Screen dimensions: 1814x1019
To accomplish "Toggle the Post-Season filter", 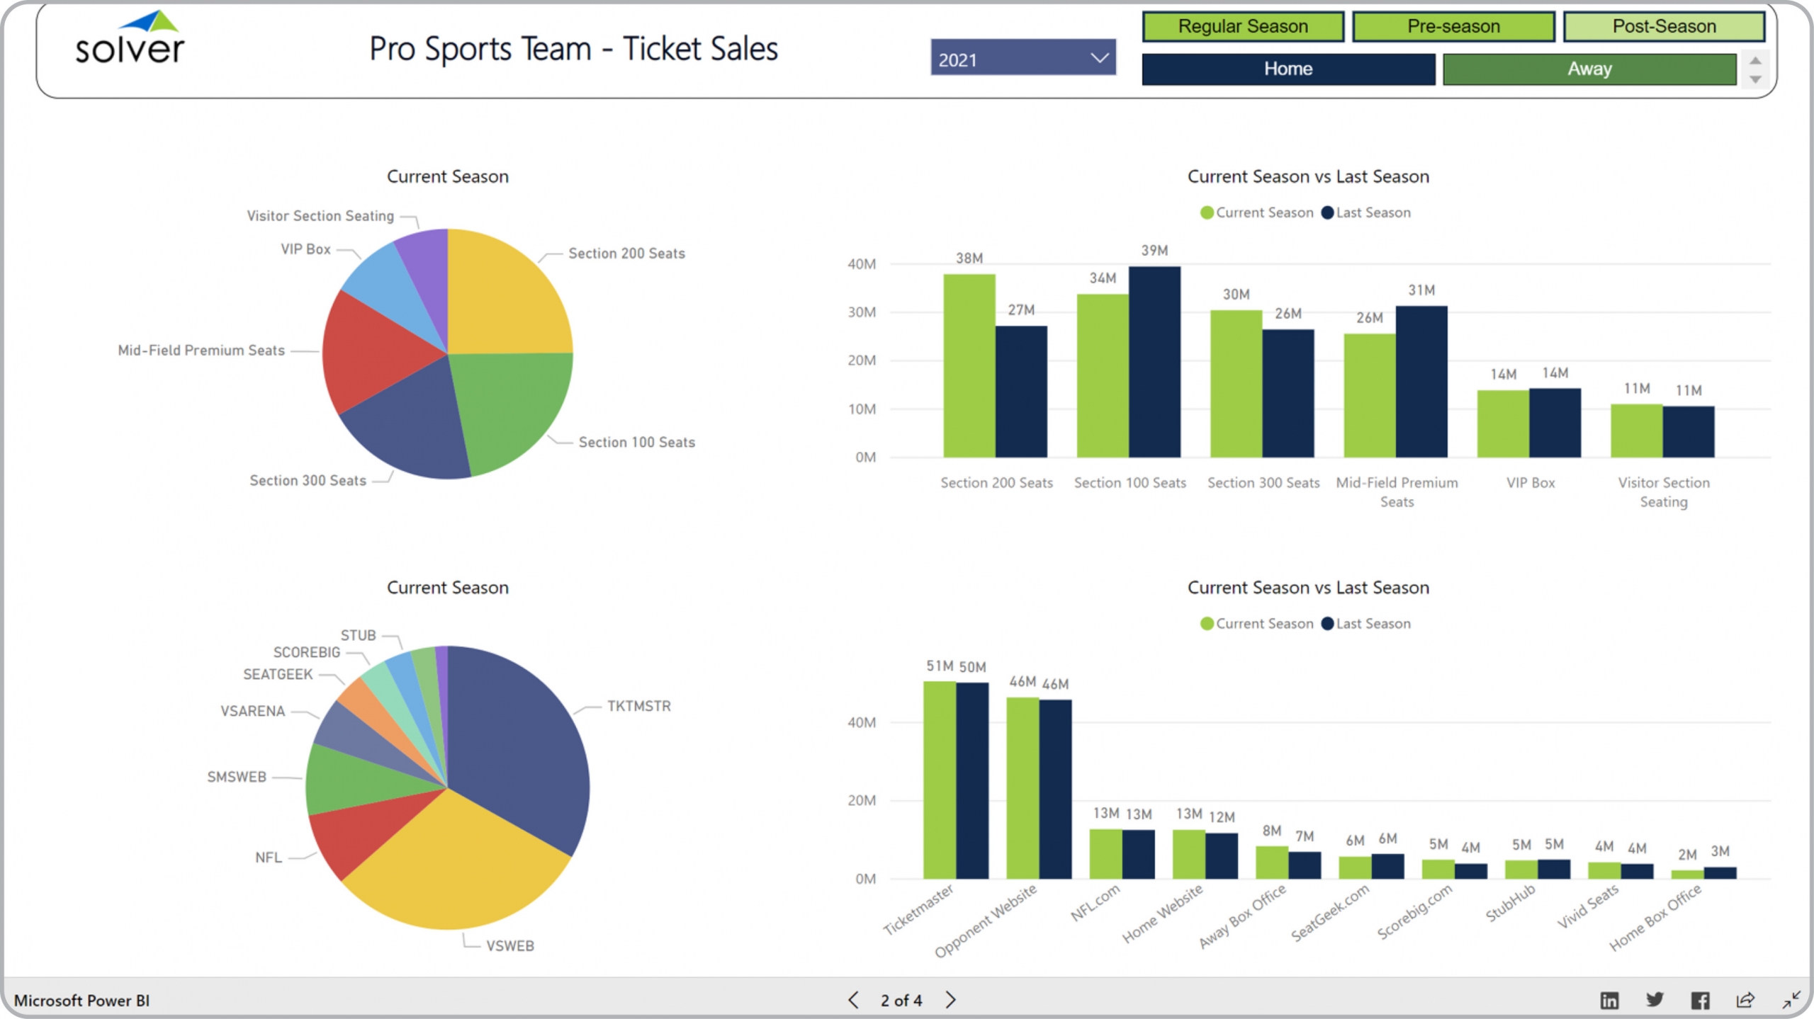I will (1663, 26).
